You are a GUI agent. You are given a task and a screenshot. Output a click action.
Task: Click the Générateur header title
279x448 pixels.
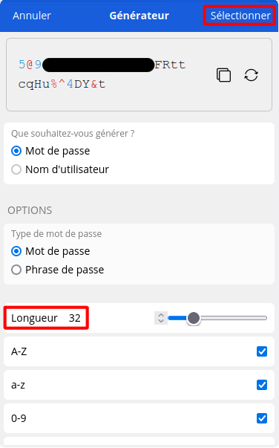click(x=139, y=16)
